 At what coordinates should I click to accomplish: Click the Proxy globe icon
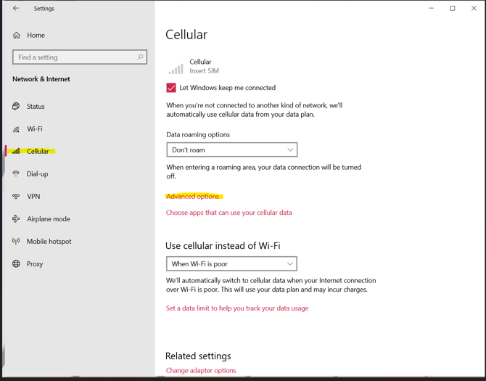tap(16, 264)
